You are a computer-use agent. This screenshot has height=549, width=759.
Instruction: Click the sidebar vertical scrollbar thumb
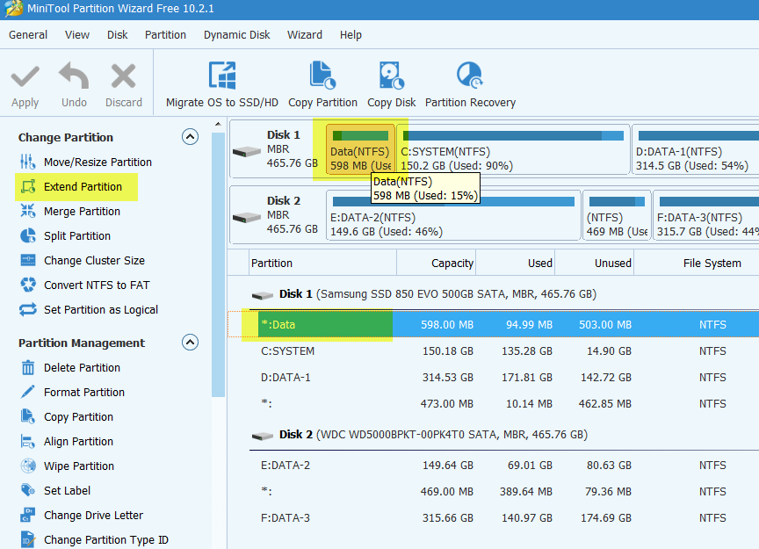[219, 264]
